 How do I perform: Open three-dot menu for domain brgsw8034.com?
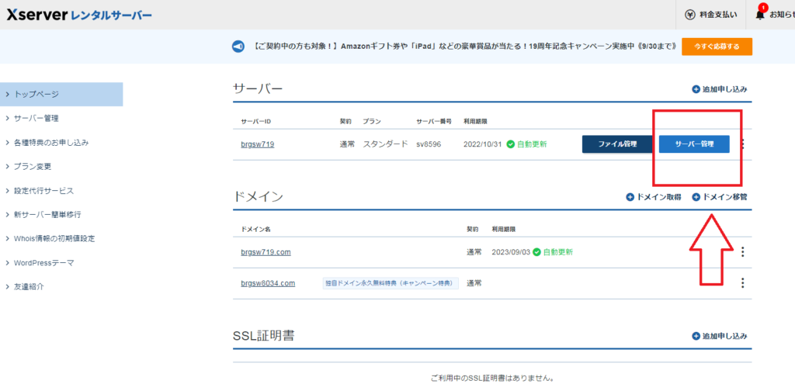(743, 283)
